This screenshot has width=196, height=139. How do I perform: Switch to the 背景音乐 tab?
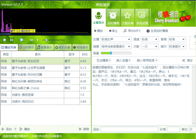[45, 47]
